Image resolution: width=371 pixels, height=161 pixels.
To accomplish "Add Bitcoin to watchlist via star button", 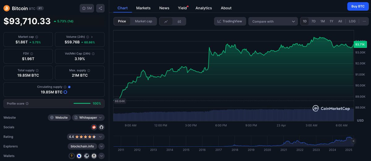I will tap(87, 8).
